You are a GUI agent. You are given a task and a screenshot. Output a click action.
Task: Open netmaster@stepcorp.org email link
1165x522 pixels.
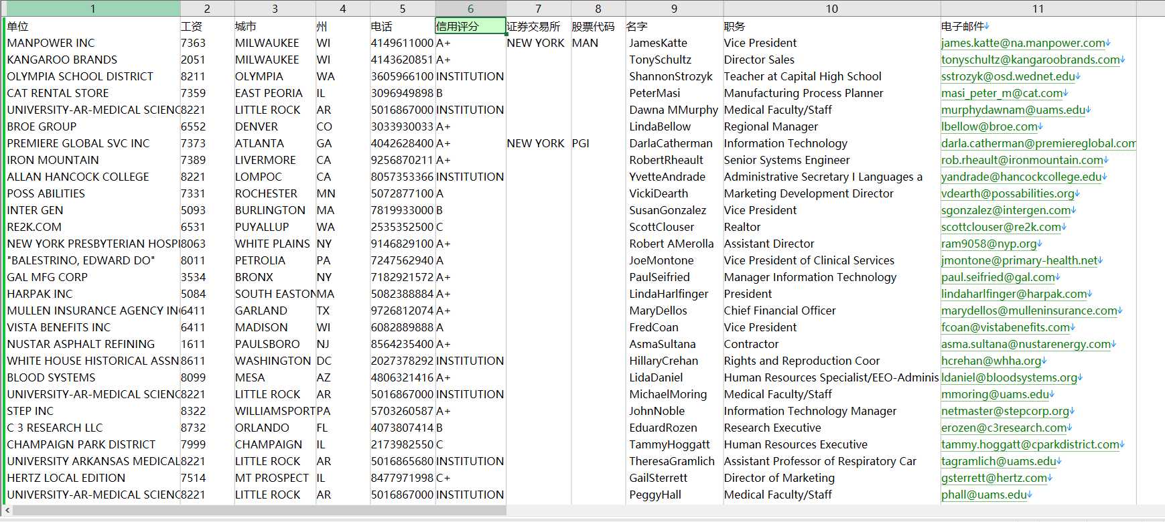pos(1005,411)
